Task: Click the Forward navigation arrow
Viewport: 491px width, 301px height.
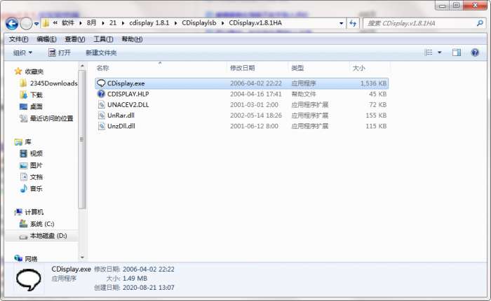Action: (x=27, y=23)
